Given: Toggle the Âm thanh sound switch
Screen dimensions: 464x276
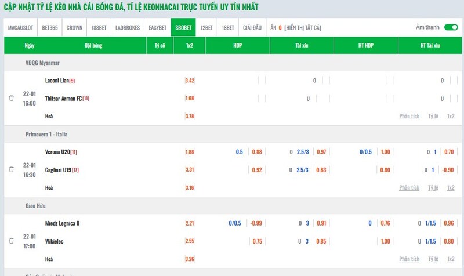Looking at the screenshot, I should 451,27.
